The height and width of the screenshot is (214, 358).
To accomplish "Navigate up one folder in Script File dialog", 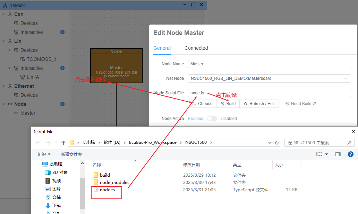I will (63, 142).
